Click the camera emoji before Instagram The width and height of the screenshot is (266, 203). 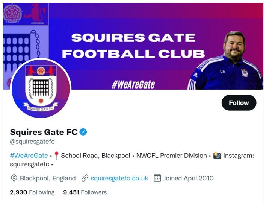(x=217, y=156)
